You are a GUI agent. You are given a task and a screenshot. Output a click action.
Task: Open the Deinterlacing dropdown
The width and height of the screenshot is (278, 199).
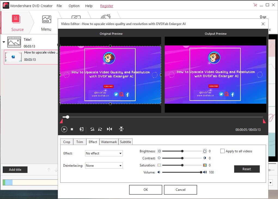pyautogui.click(x=103, y=165)
